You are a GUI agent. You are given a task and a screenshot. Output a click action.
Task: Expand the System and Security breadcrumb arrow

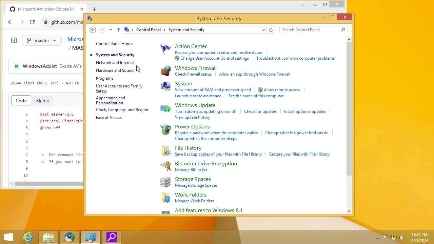click(165, 30)
